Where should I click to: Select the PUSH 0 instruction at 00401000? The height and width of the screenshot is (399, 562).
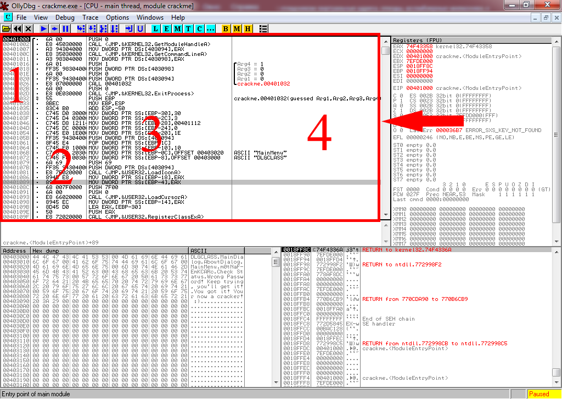(99, 39)
